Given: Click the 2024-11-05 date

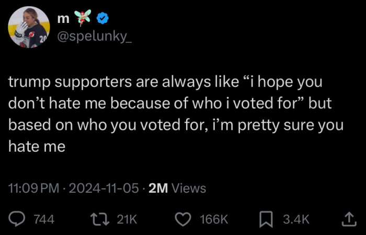Looking at the screenshot, I should coord(105,188).
